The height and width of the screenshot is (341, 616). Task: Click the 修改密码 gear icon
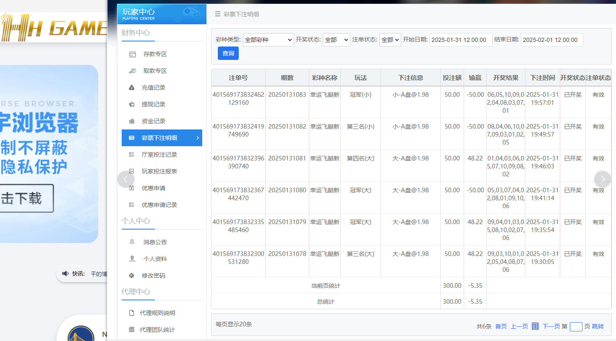[132, 275]
